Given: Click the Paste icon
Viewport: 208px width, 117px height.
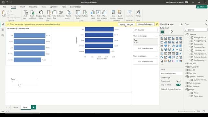Looking at the screenshot, I should [4, 13].
